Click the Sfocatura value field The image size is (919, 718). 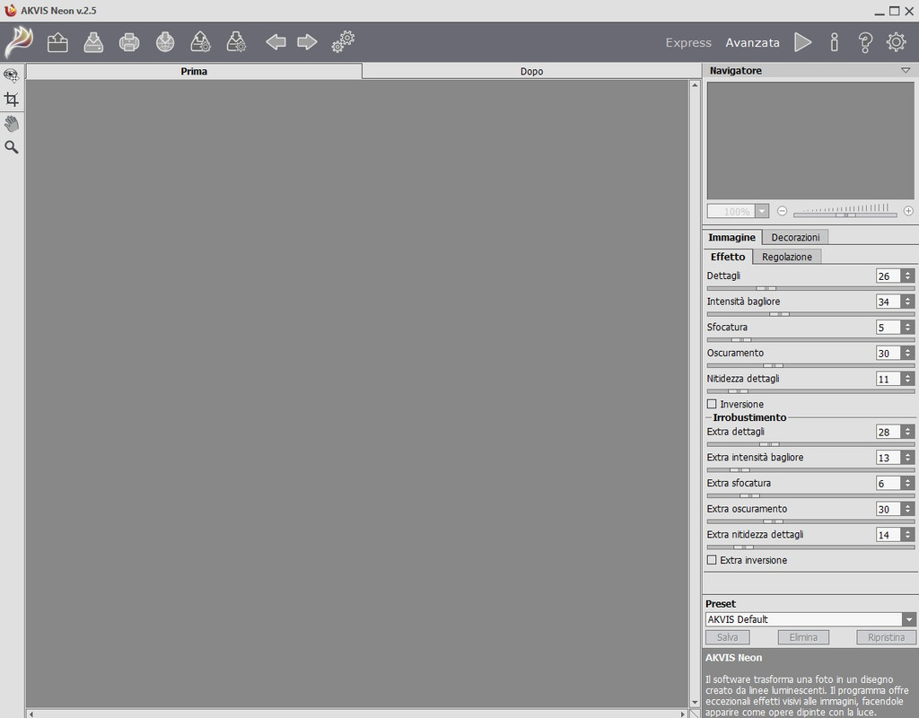(x=888, y=328)
